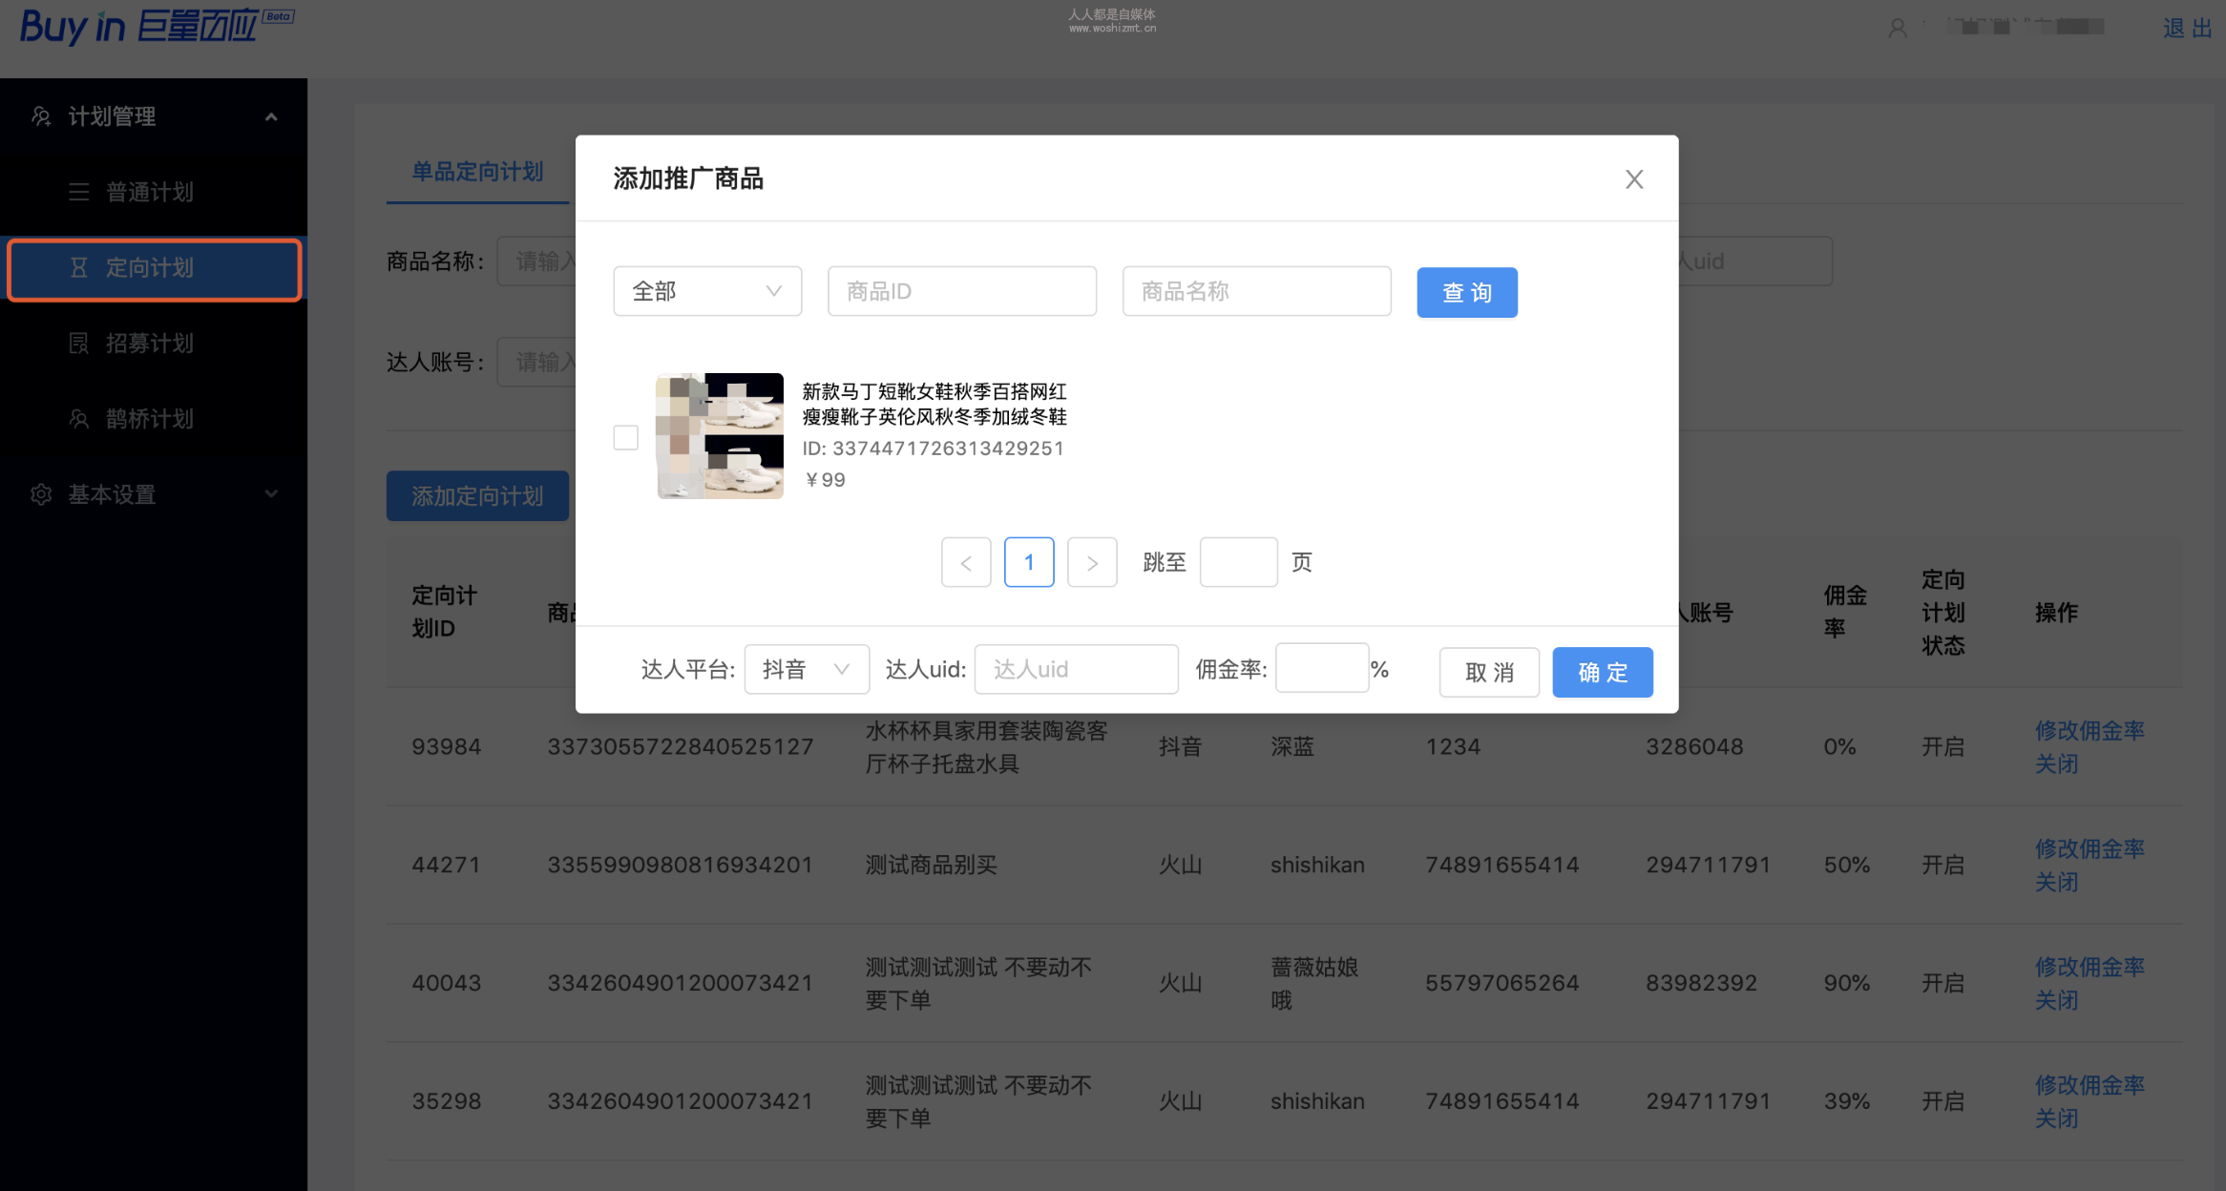Image resolution: width=2226 pixels, height=1191 pixels.
Task: Close the 添加推广商品 dialog with X
Action: point(1634,179)
